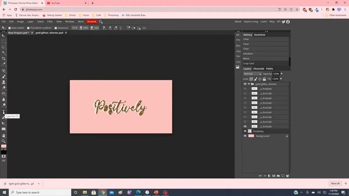
Task: Enable Transform controls checkbox
Action: pyautogui.click(x=28, y=28)
